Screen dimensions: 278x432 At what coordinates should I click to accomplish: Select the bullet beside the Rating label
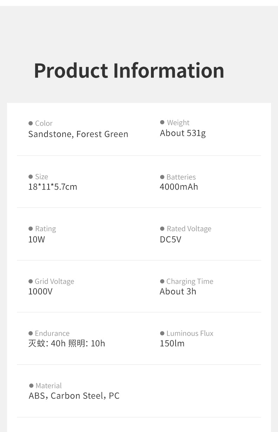tap(31, 229)
